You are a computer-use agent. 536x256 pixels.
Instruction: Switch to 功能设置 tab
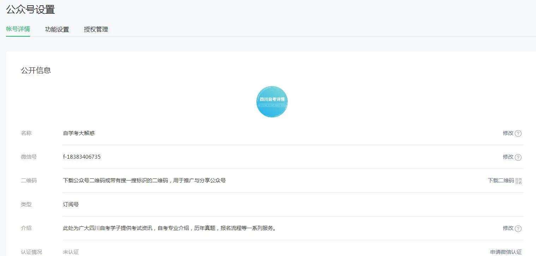tap(57, 29)
